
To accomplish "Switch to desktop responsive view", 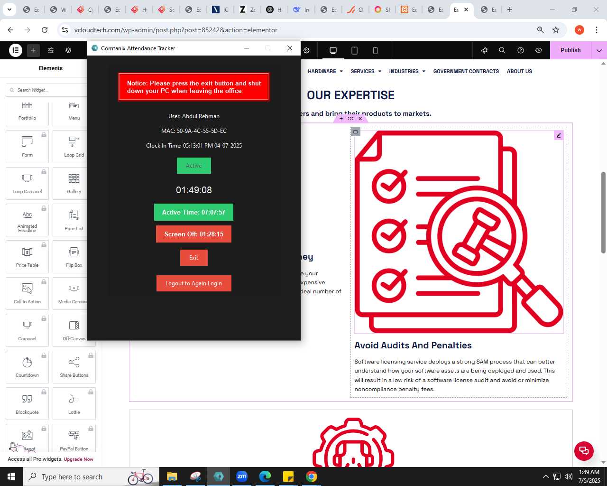I will tap(333, 50).
